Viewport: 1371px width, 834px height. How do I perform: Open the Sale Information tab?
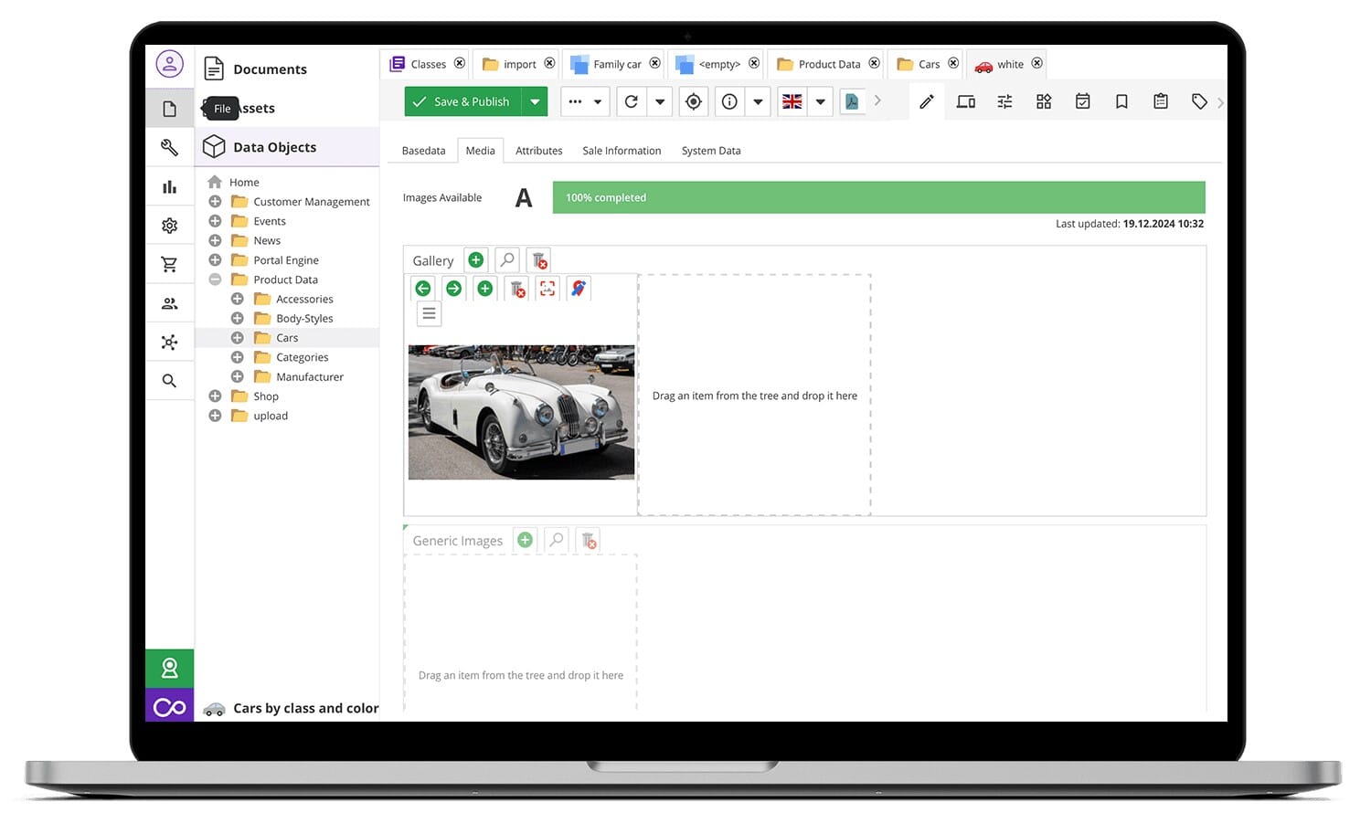click(622, 151)
